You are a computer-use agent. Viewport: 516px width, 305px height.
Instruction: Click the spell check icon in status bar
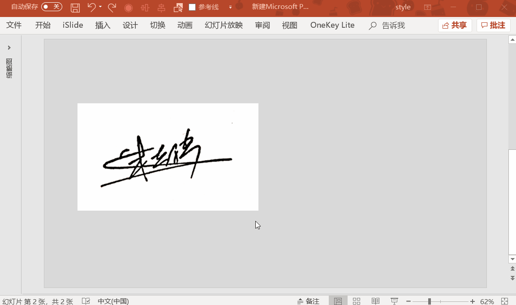(86, 301)
